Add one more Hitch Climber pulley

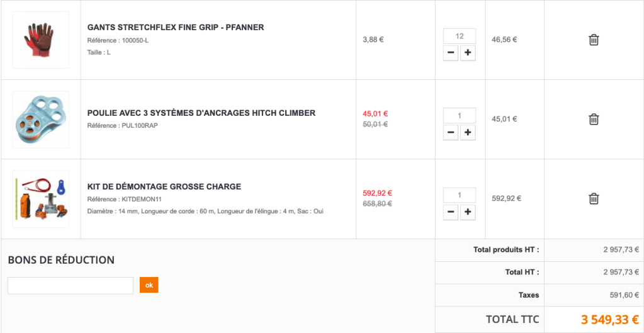tap(468, 132)
